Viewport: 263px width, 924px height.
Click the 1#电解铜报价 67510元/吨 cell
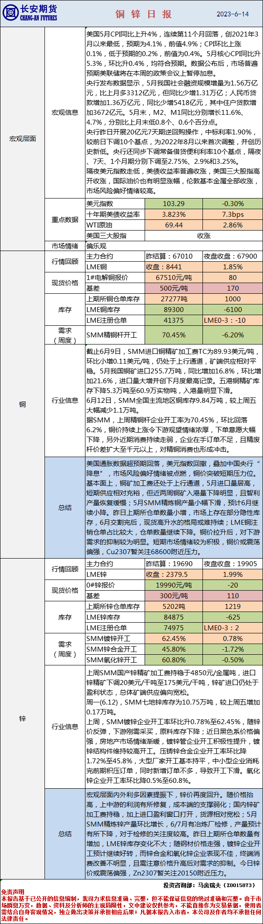(174, 278)
